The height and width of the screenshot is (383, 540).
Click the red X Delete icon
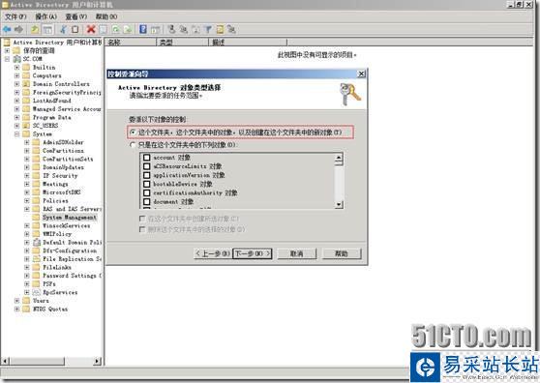(x=91, y=30)
